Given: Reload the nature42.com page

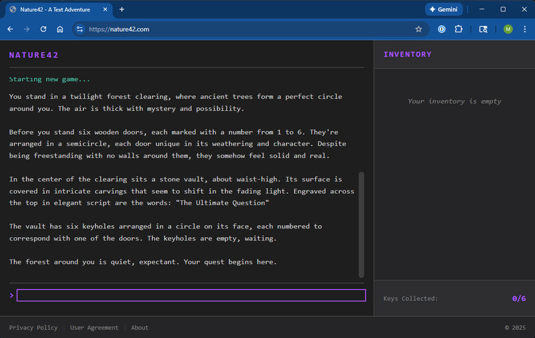Looking at the screenshot, I should tap(43, 29).
